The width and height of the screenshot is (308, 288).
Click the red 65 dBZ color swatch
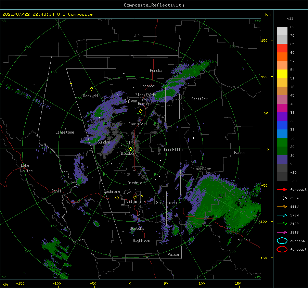tap(282, 48)
